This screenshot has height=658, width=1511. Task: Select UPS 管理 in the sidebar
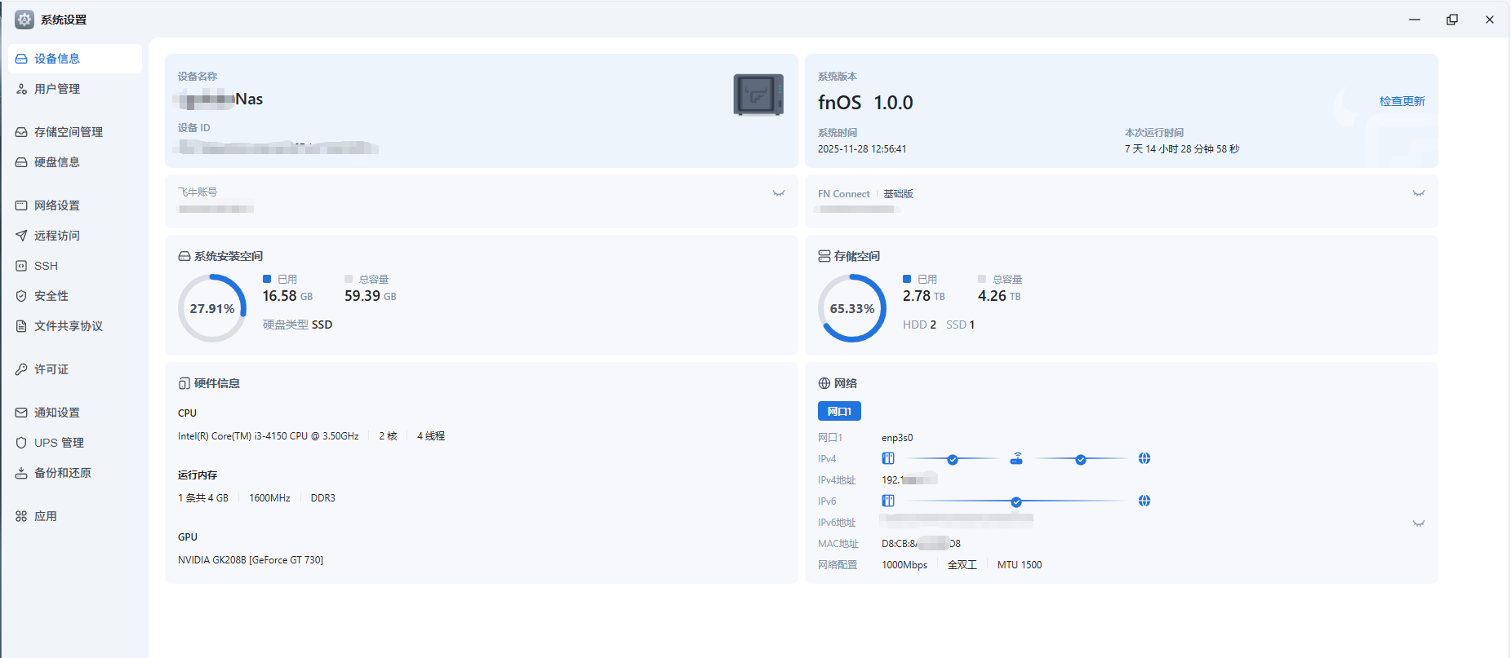(x=75, y=443)
